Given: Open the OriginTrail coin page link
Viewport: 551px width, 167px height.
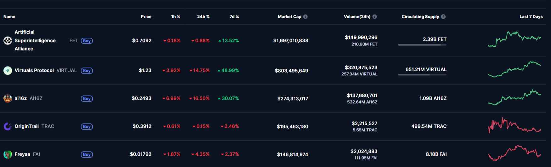Looking at the screenshot, I should point(27,126).
